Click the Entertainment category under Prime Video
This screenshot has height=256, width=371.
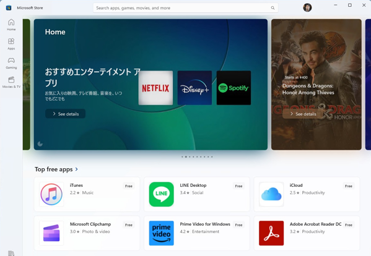tap(206, 232)
